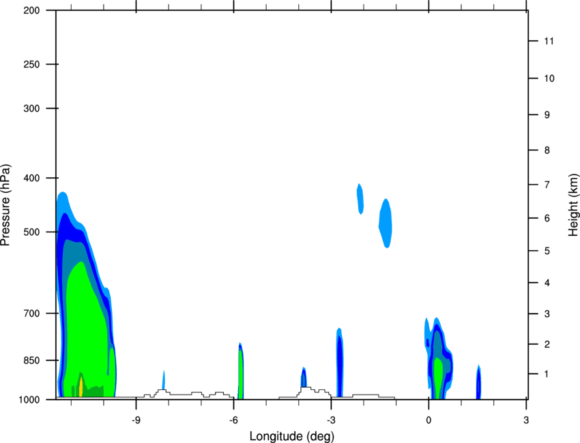Select the 200 pressure tick label
The width and height of the screenshot is (580, 443).
click(x=31, y=10)
